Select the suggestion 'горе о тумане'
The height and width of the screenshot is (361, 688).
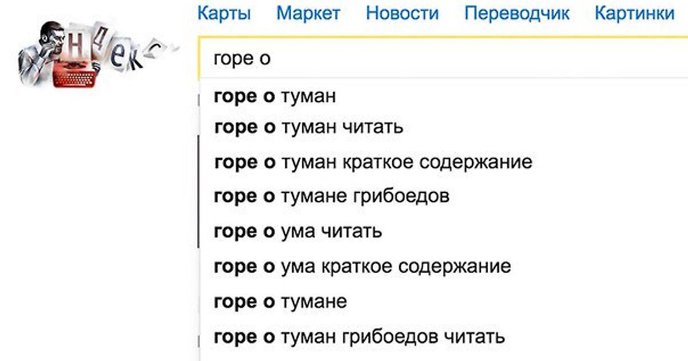(x=280, y=301)
